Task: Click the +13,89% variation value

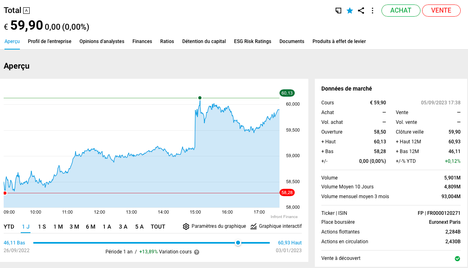Action: click(148, 252)
